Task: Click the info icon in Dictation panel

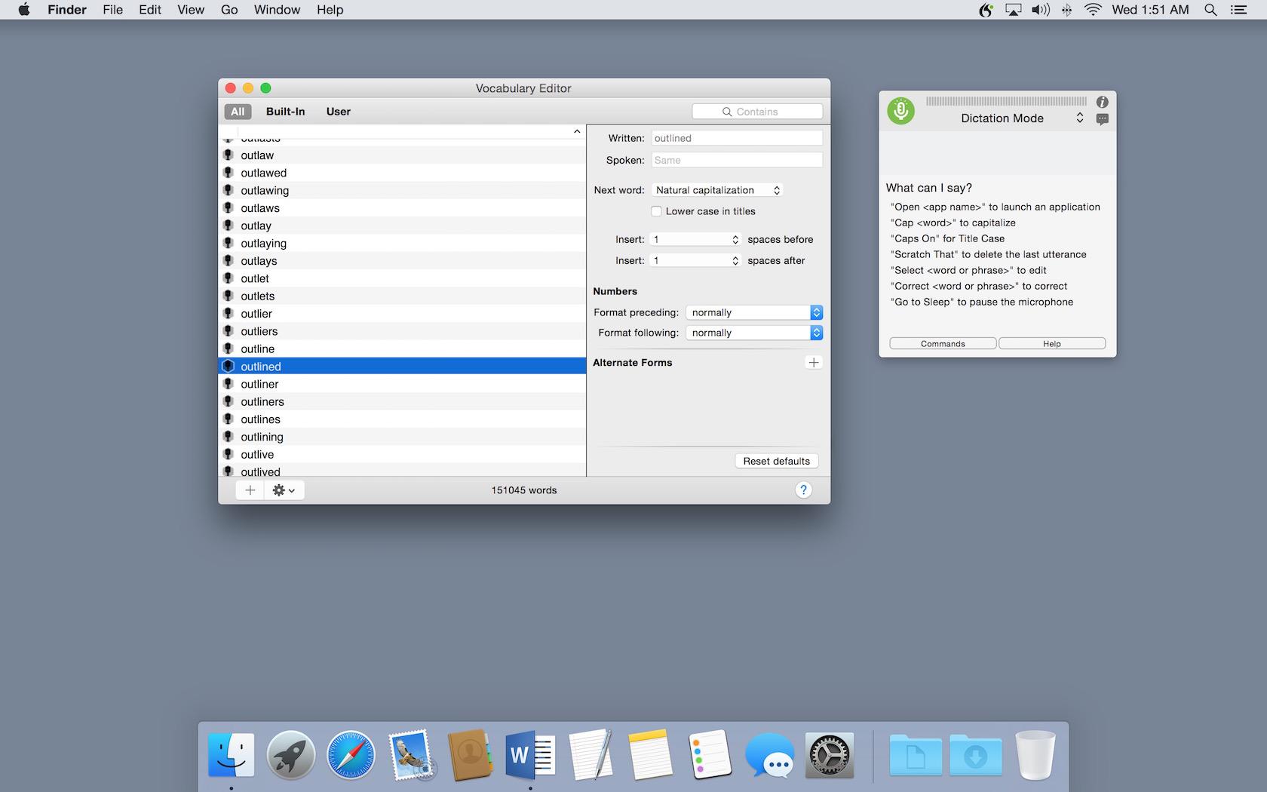Action: tap(1102, 102)
